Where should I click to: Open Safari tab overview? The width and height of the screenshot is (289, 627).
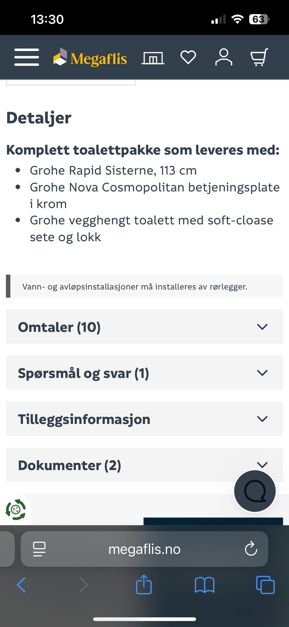pyautogui.click(x=265, y=585)
